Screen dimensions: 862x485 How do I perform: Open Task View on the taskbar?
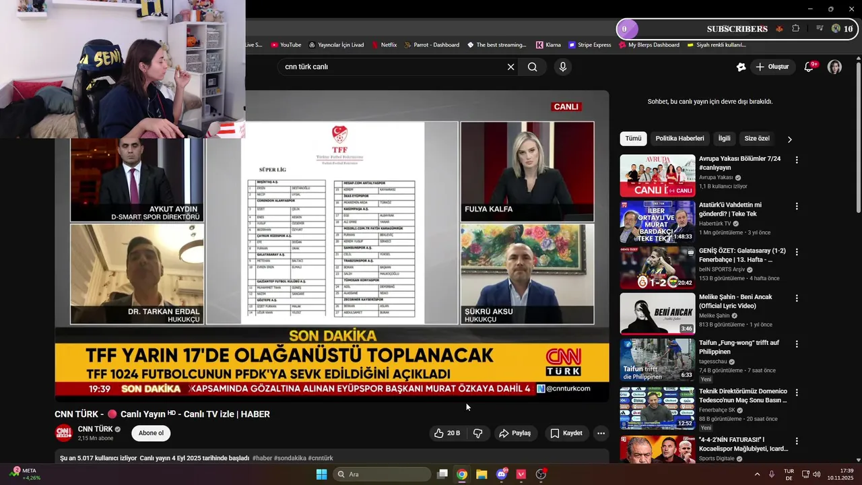[x=442, y=474]
